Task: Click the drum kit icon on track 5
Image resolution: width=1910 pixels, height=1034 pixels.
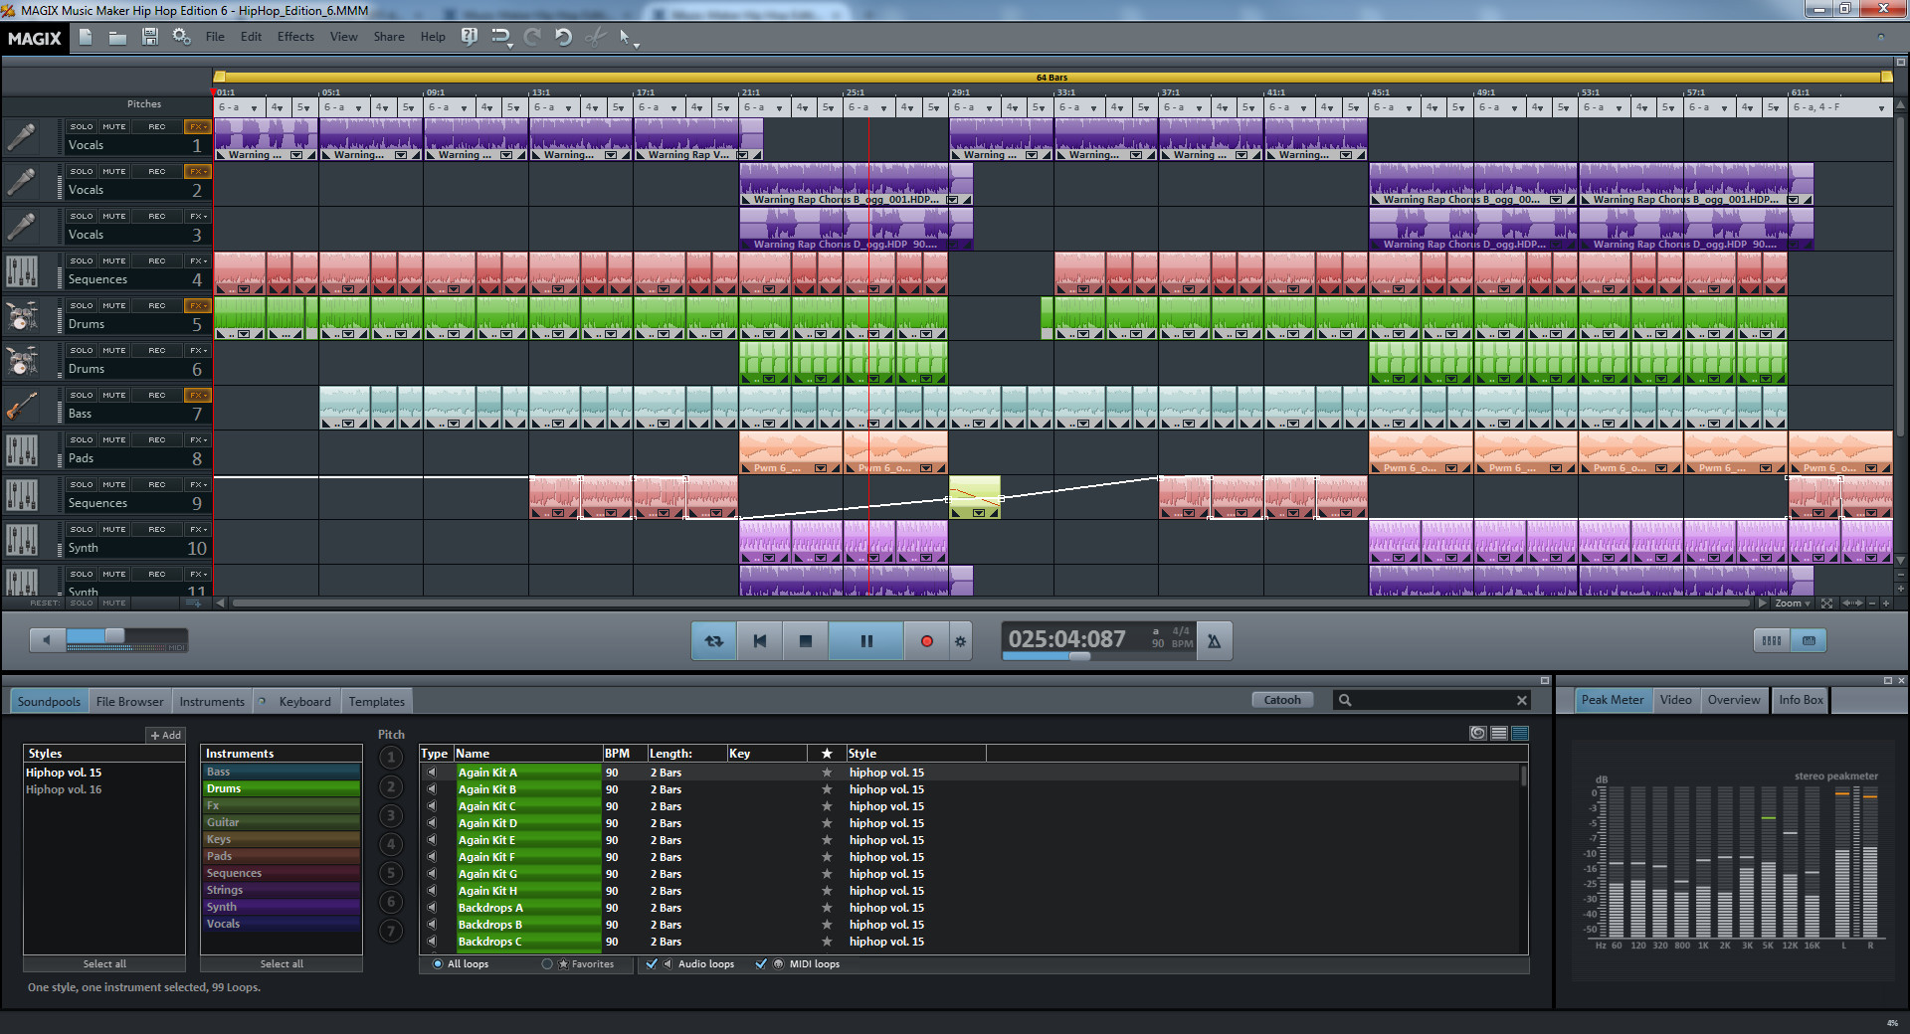Action: click(22, 316)
